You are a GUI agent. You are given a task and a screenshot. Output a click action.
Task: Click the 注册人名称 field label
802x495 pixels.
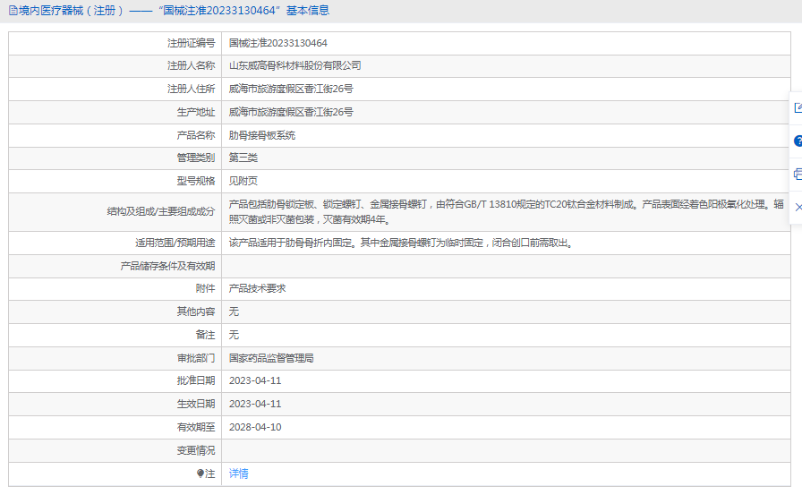pos(192,65)
